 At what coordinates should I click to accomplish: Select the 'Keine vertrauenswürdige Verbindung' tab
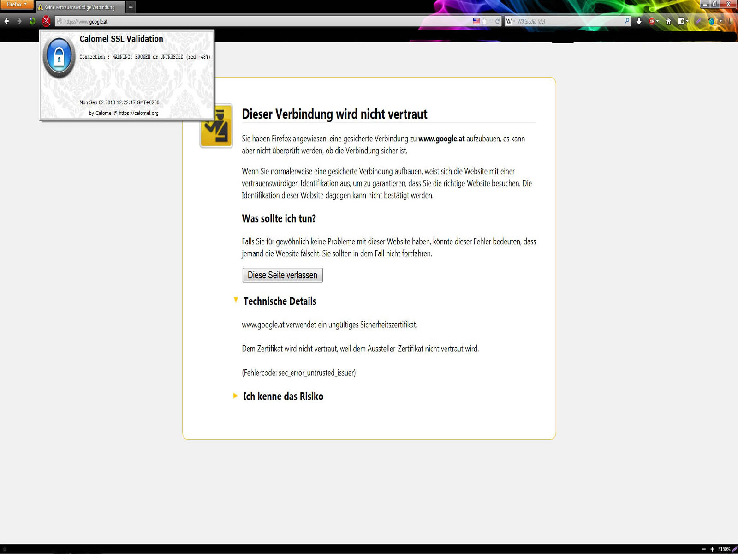tap(80, 7)
